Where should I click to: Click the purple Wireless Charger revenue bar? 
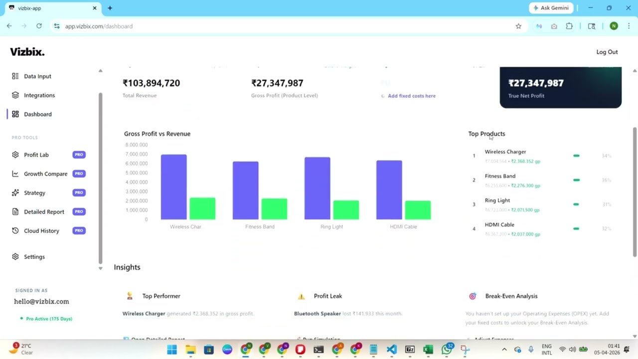174,187
